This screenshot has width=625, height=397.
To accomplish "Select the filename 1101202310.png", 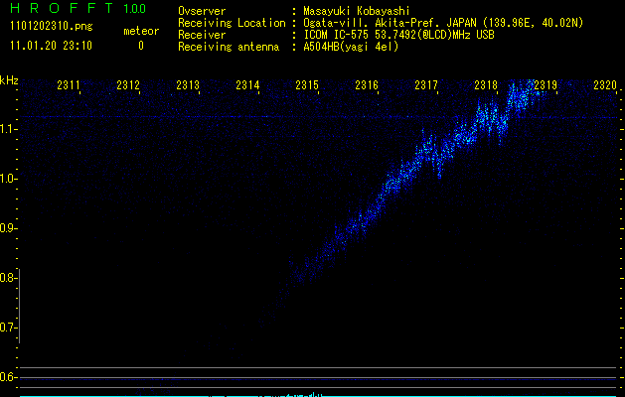I will tap(52, 27).
